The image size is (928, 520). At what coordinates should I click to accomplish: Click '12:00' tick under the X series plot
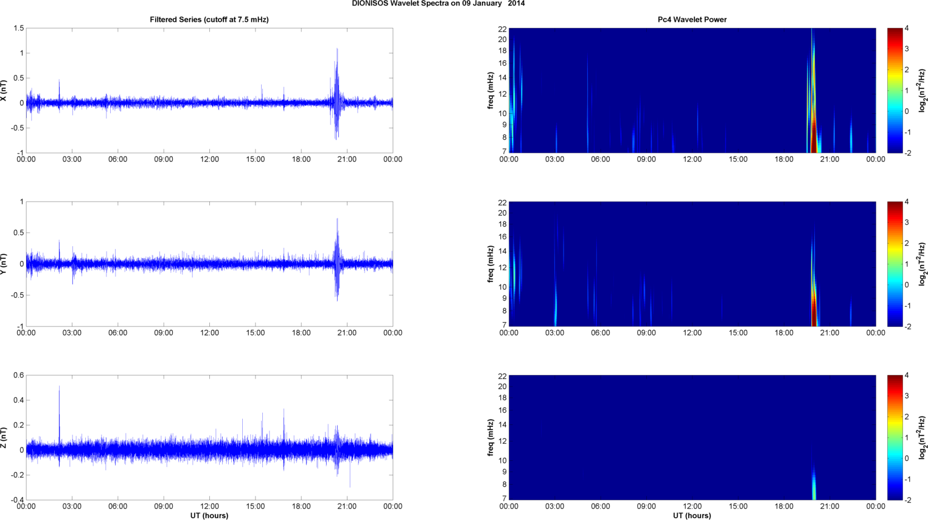[209, 160]
